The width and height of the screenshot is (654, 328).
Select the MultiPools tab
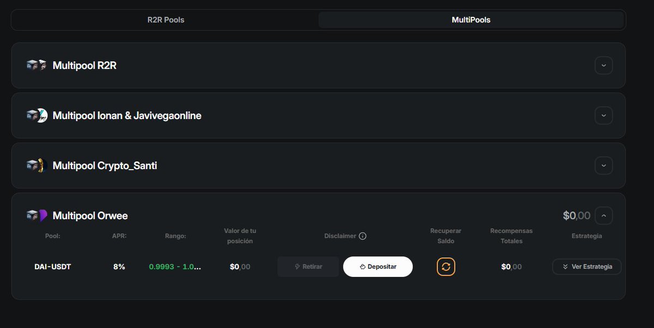pos(471,20)
